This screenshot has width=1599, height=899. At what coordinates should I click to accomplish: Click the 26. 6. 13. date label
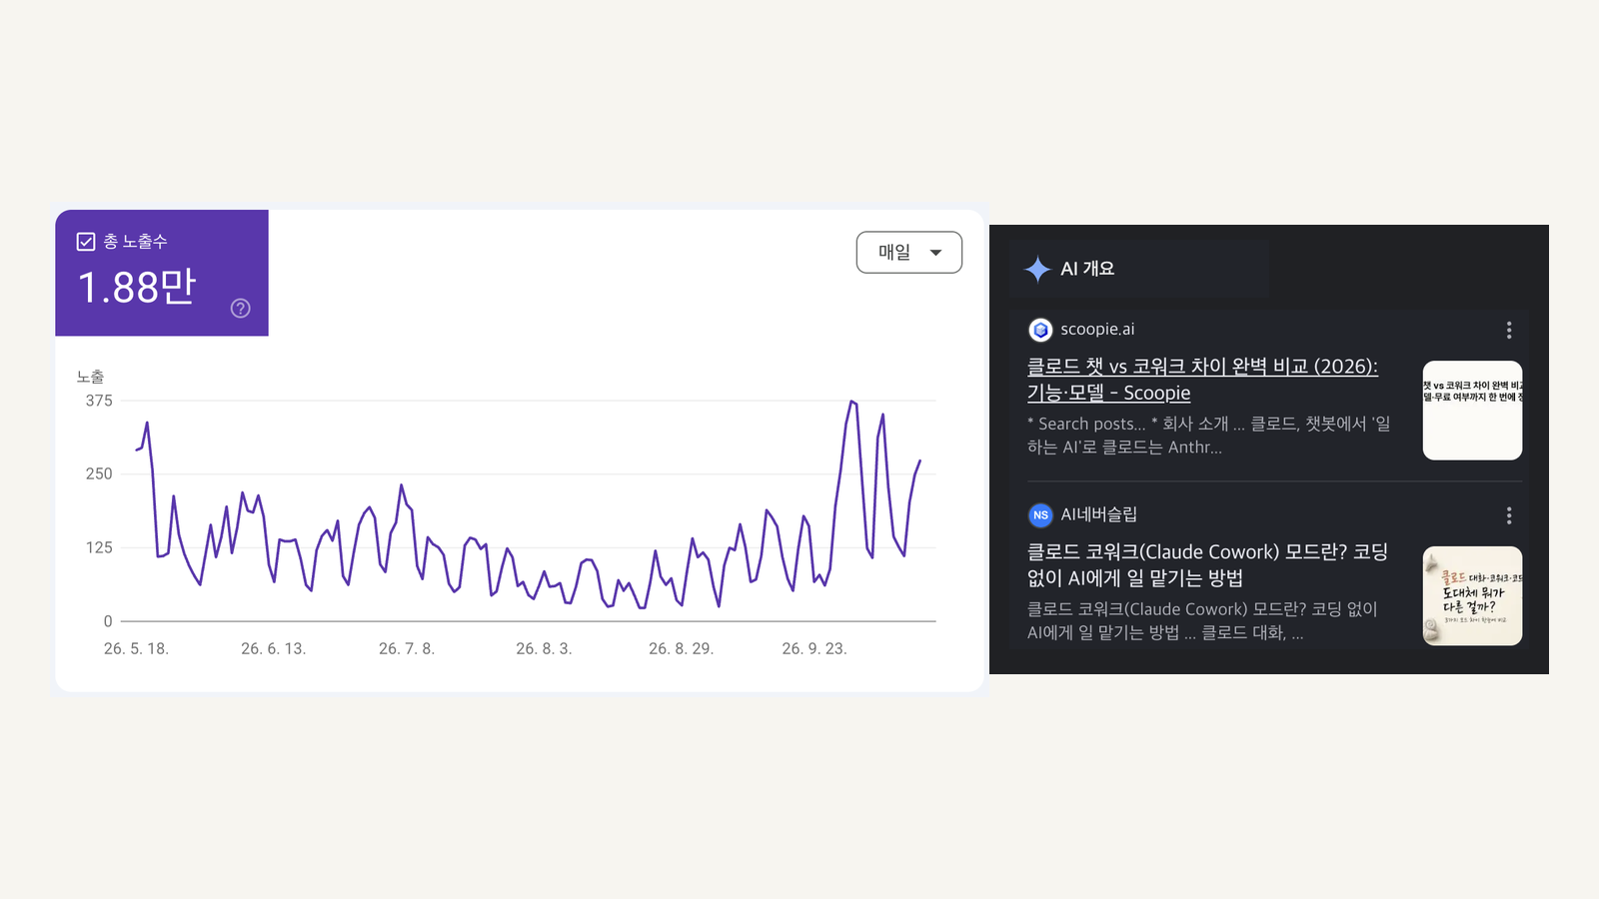coord(273,649)
